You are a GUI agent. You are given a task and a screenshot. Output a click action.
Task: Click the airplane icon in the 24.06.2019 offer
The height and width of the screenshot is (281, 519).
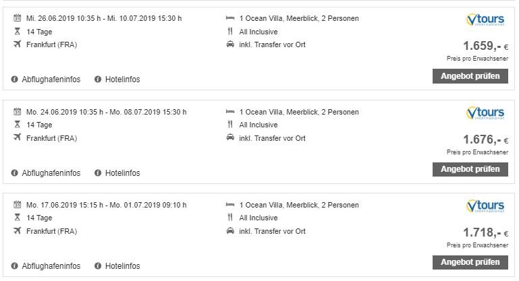coord(18,137)
